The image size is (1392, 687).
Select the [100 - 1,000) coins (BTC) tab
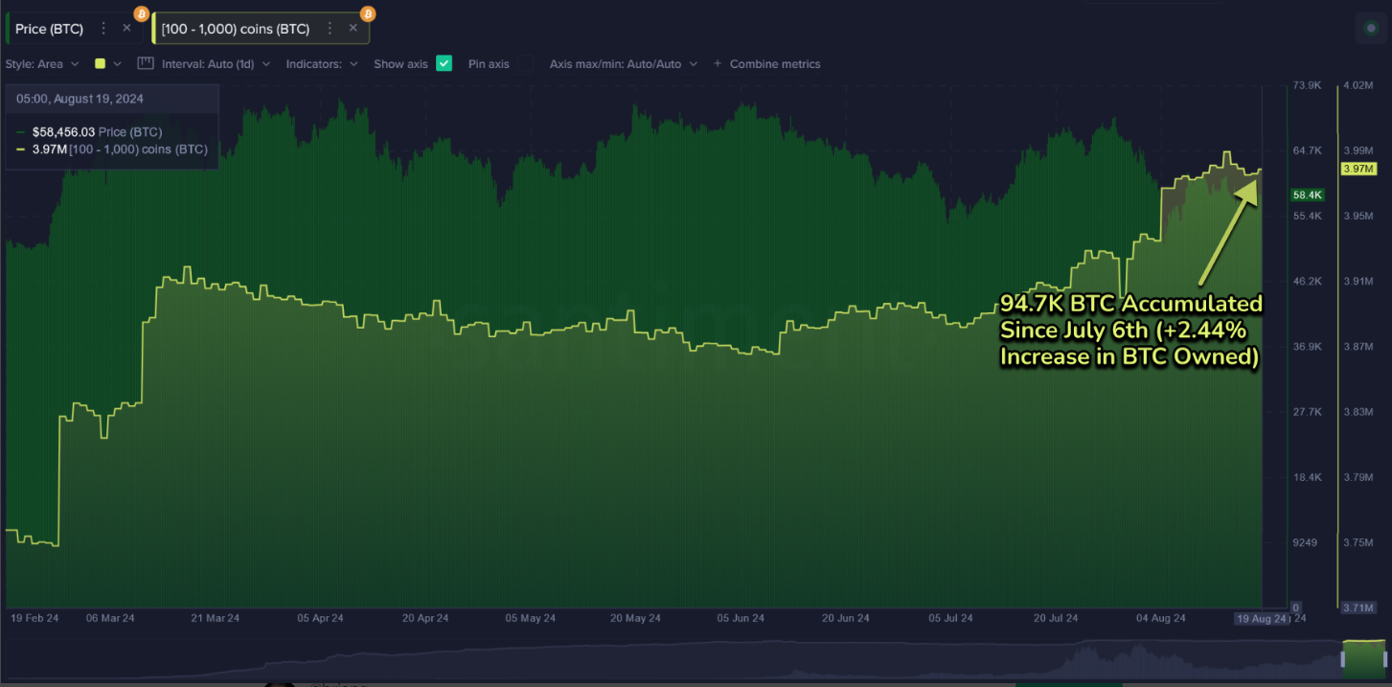click(x=235, y=28)
